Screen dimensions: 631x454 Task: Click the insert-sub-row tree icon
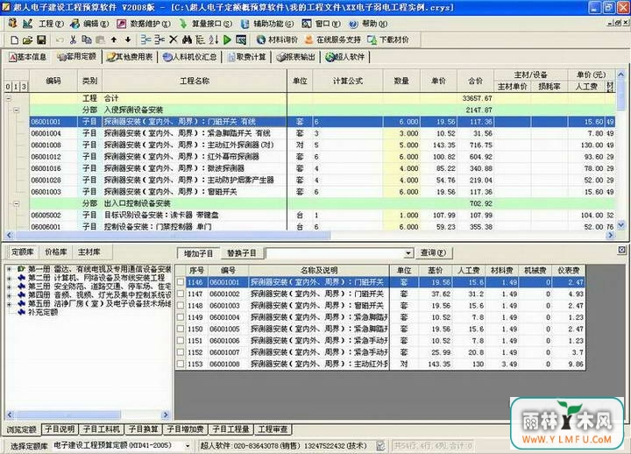pyautogui.click(x=160, y=39)
